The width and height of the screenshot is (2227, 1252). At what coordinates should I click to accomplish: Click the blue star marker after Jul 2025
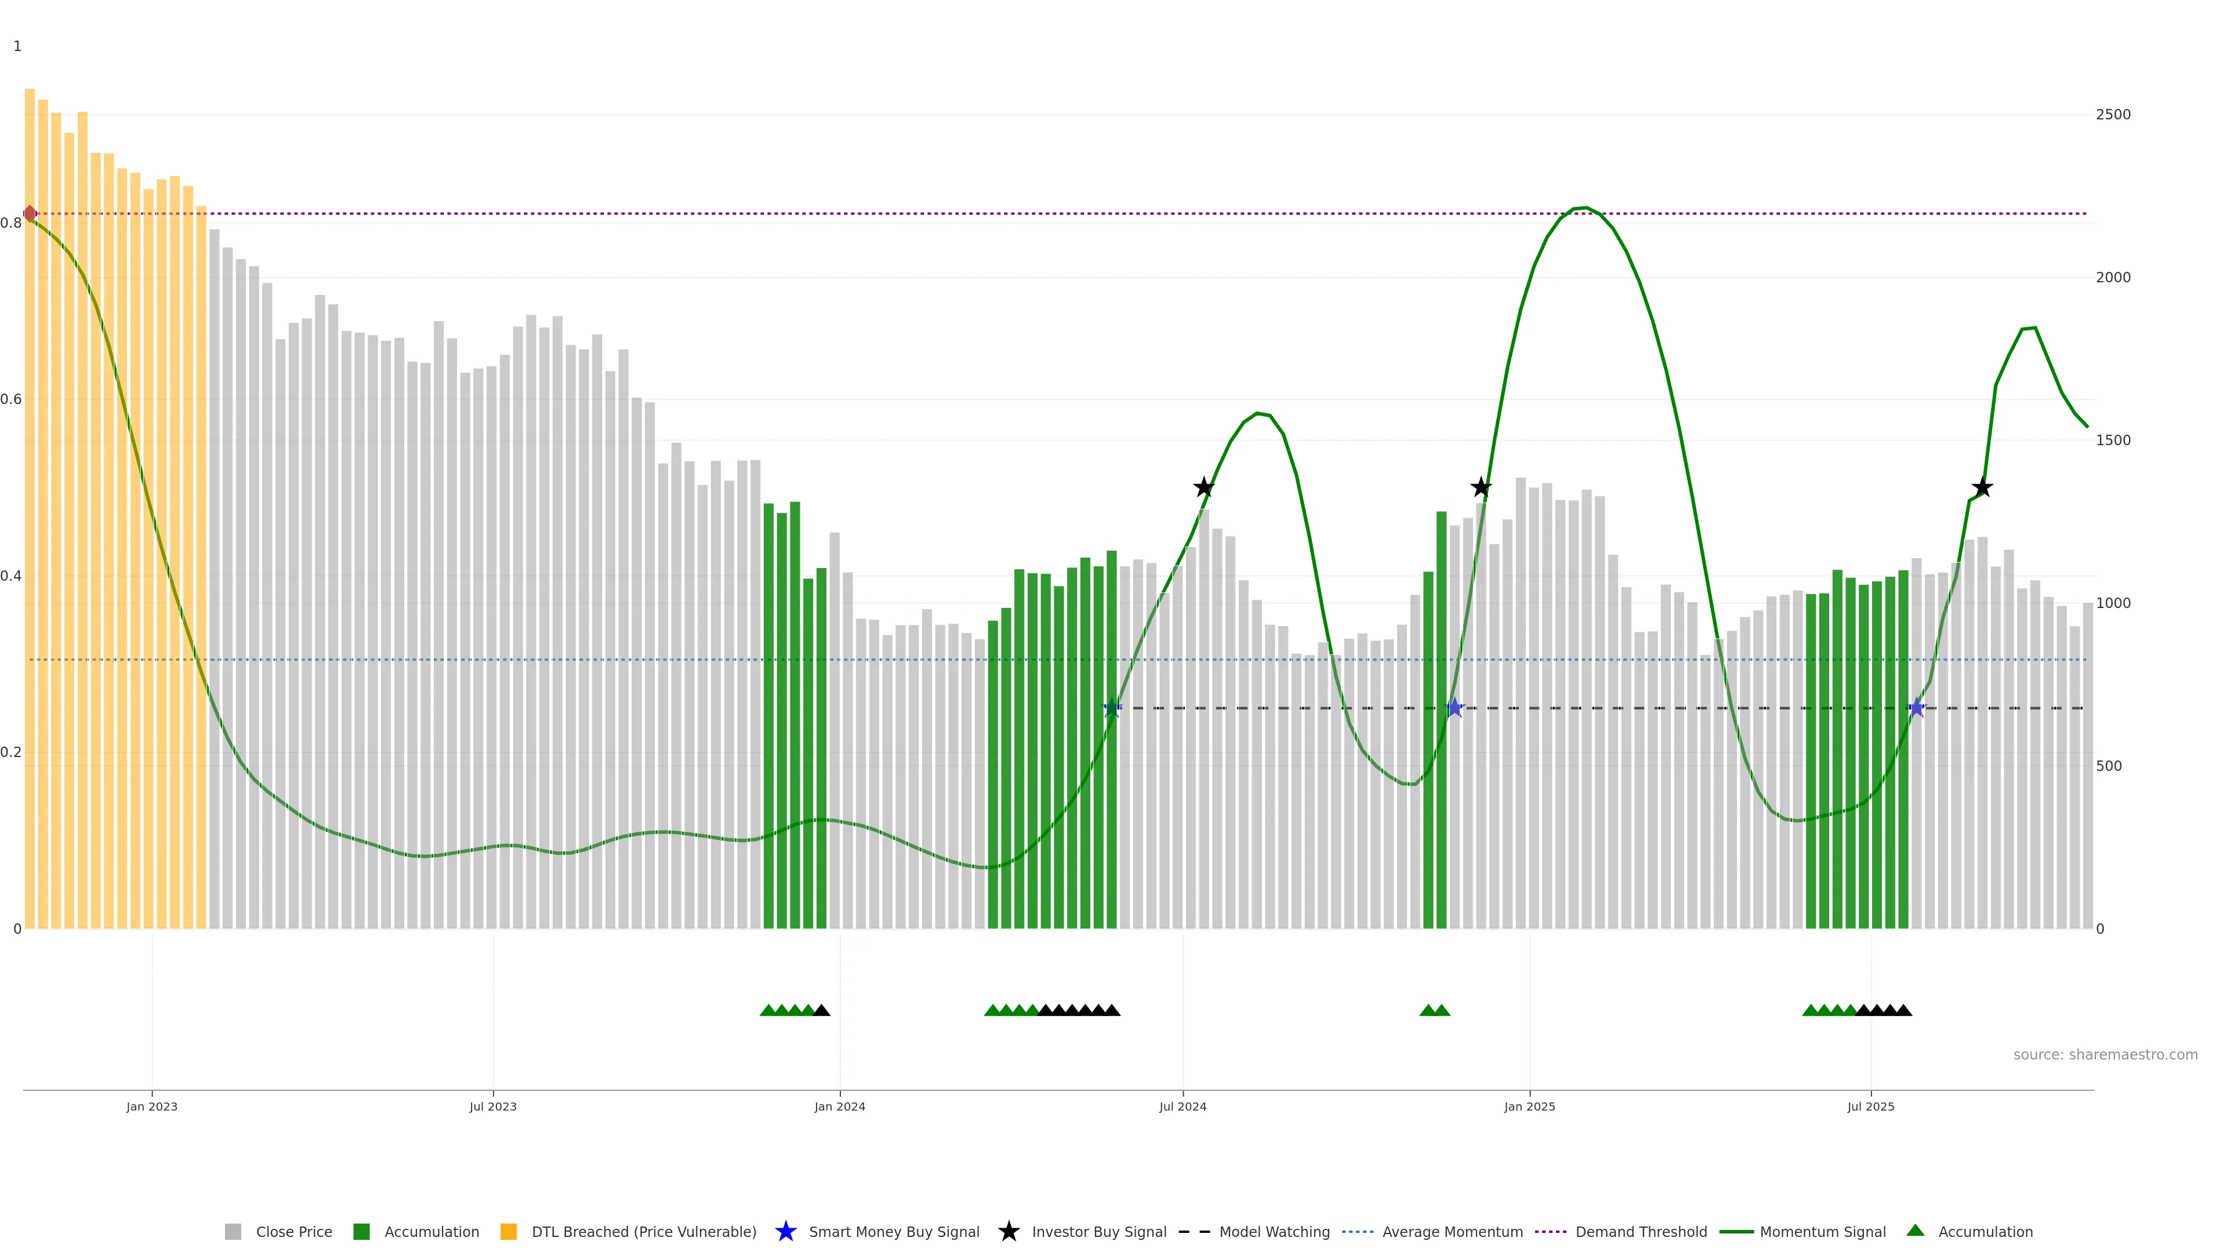pos(1917,708)
